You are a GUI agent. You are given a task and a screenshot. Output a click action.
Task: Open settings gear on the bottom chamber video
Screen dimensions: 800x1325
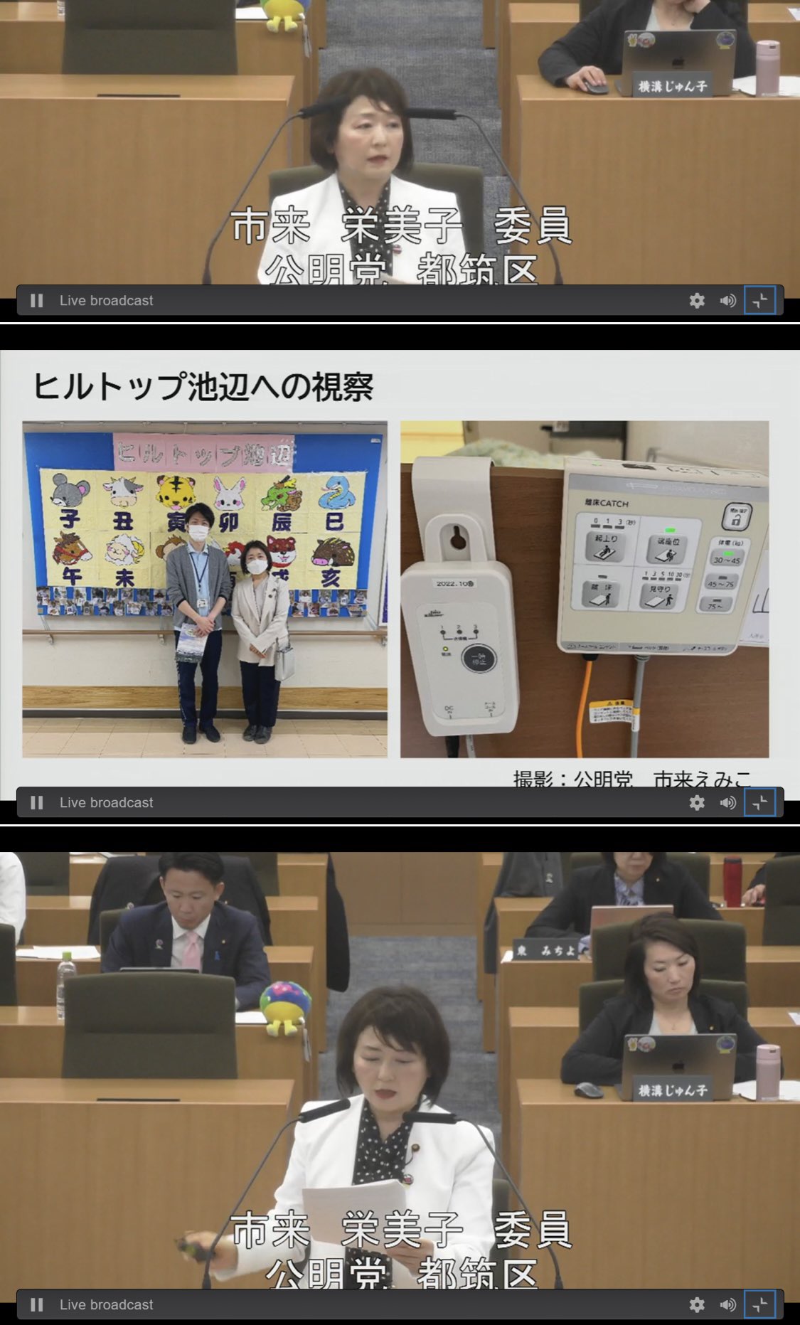(697, 1305)
